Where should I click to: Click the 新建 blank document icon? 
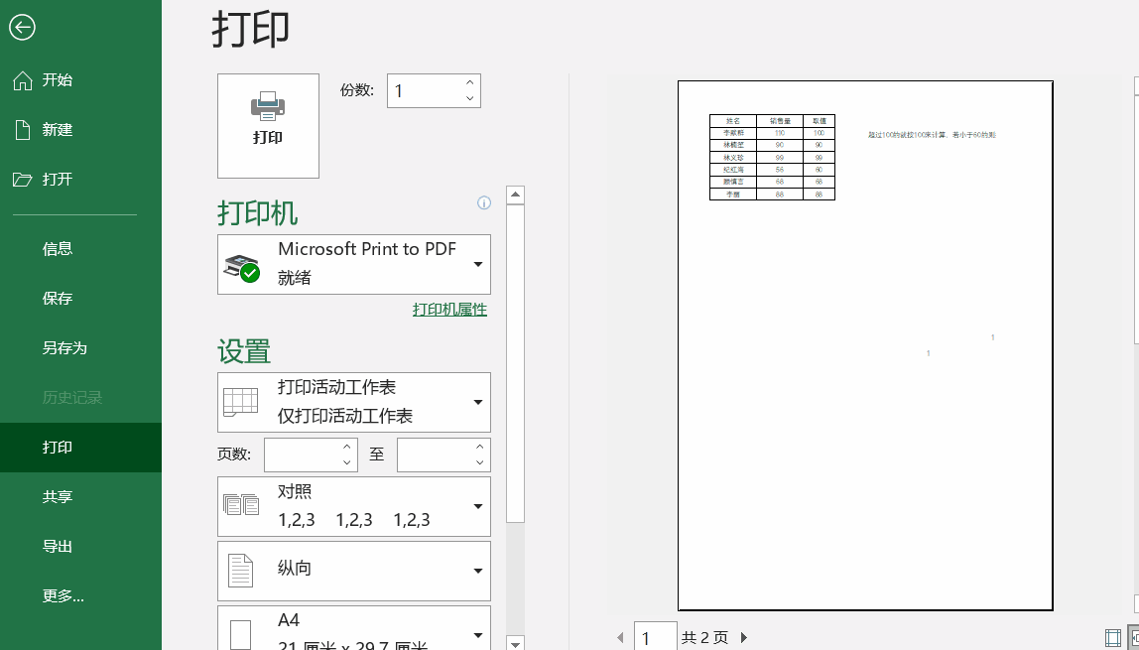pyautogui.click(x=23, y=129)
